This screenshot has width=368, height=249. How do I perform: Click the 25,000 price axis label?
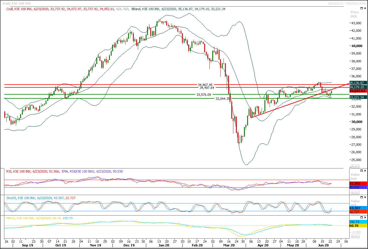(x=356, y=160)
